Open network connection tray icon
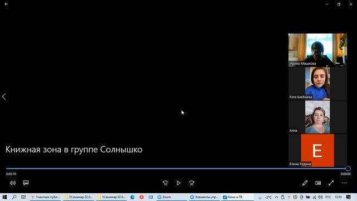Viewport: 357px width, 201px height. (314, 197)
